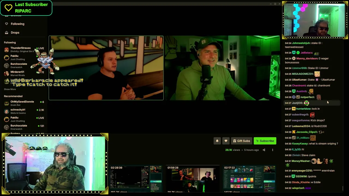
Task: Click the chat panel scrollbar
Action: (x=343, y=188)
